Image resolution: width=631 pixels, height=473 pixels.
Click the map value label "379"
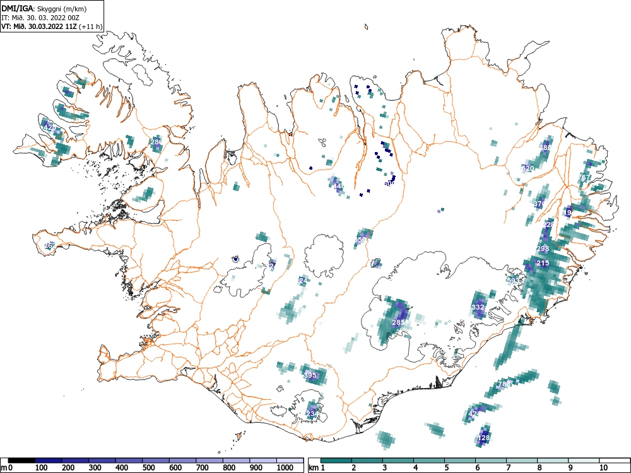click(x=540, y=204)
